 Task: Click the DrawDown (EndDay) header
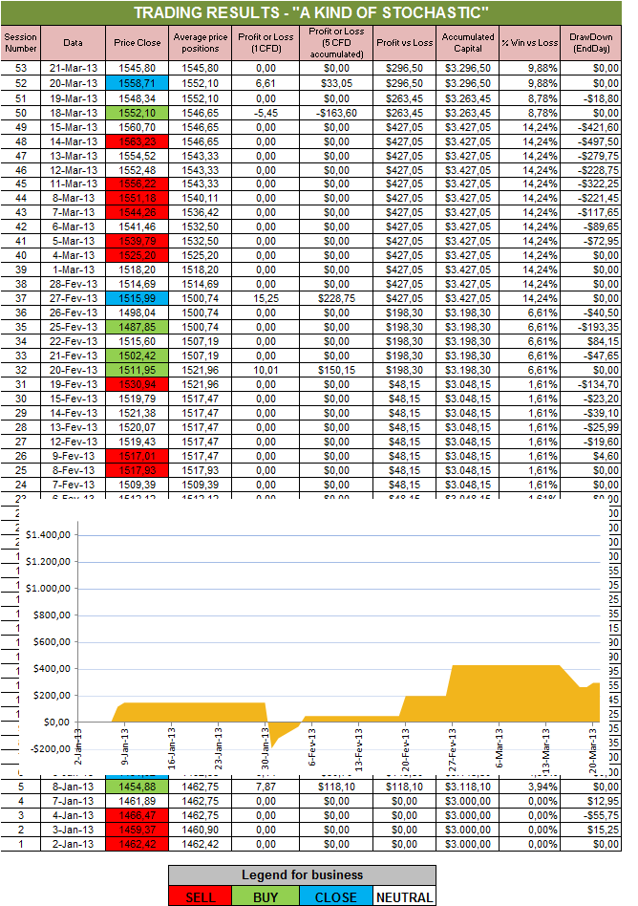[x=590, y=43]
